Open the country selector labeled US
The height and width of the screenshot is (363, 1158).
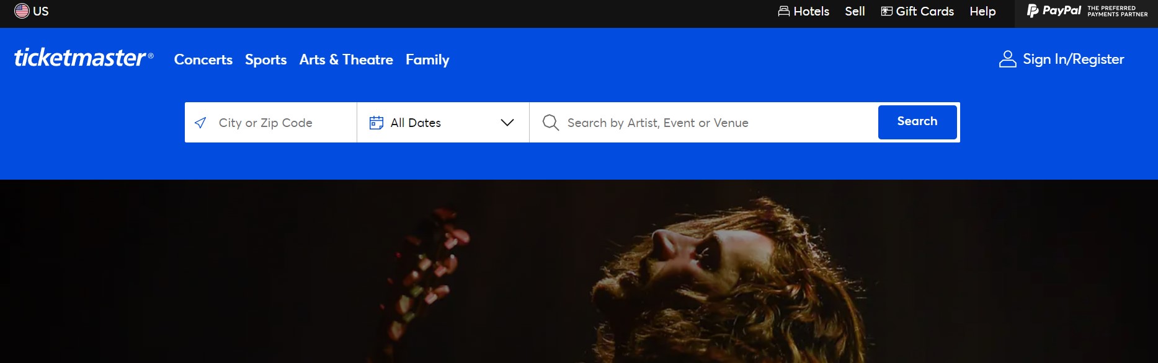coord(30,10)
